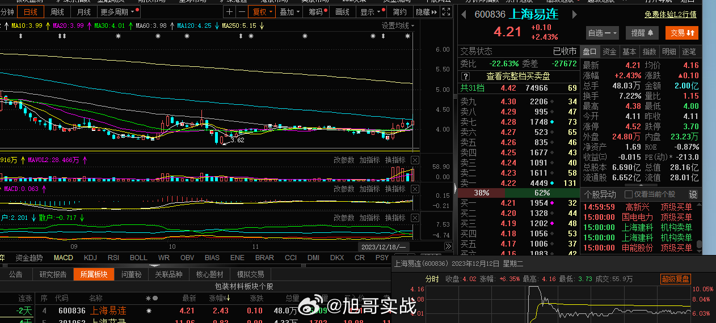The image size is (716, 323).
Task: Open the 显示 display dropdown
Action: tap(370, 12)
